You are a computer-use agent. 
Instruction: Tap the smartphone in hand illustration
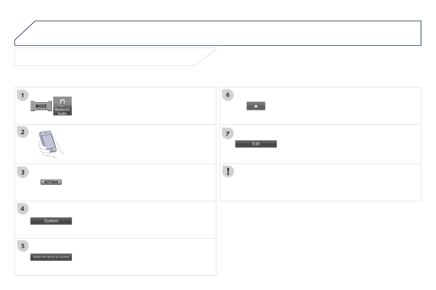point(51,144)
